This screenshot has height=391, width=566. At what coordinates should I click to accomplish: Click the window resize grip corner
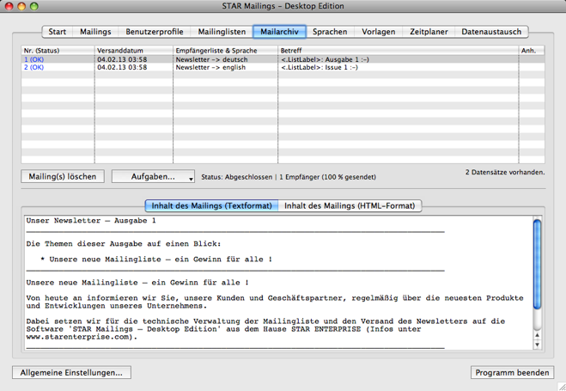pyautogui.click(x=562, y=387)
